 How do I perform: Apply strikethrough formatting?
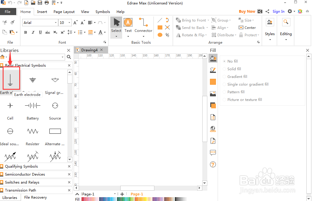coord(48,32)
